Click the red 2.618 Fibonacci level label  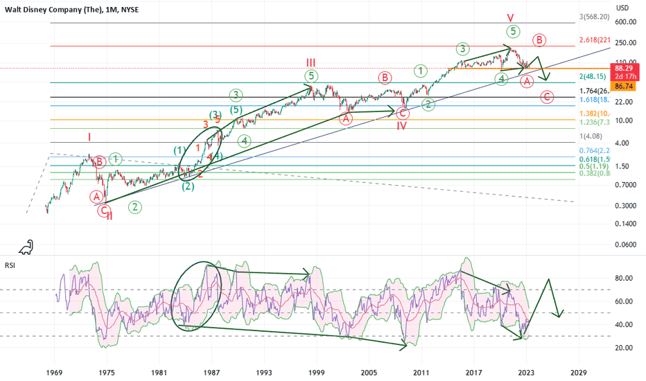595,40
